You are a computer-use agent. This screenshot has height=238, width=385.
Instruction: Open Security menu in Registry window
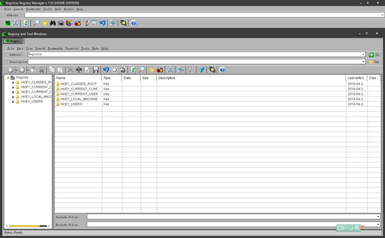click(72, 49)
